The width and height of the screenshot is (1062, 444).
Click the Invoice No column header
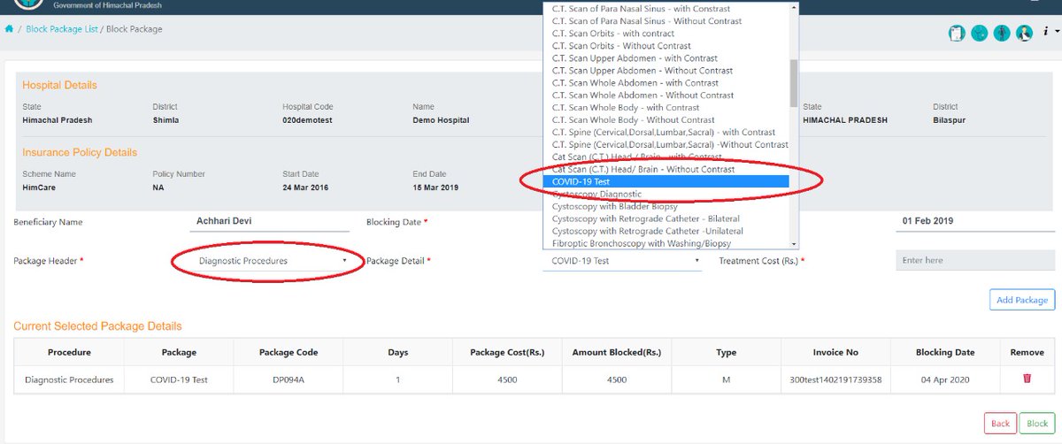[835, 352]
